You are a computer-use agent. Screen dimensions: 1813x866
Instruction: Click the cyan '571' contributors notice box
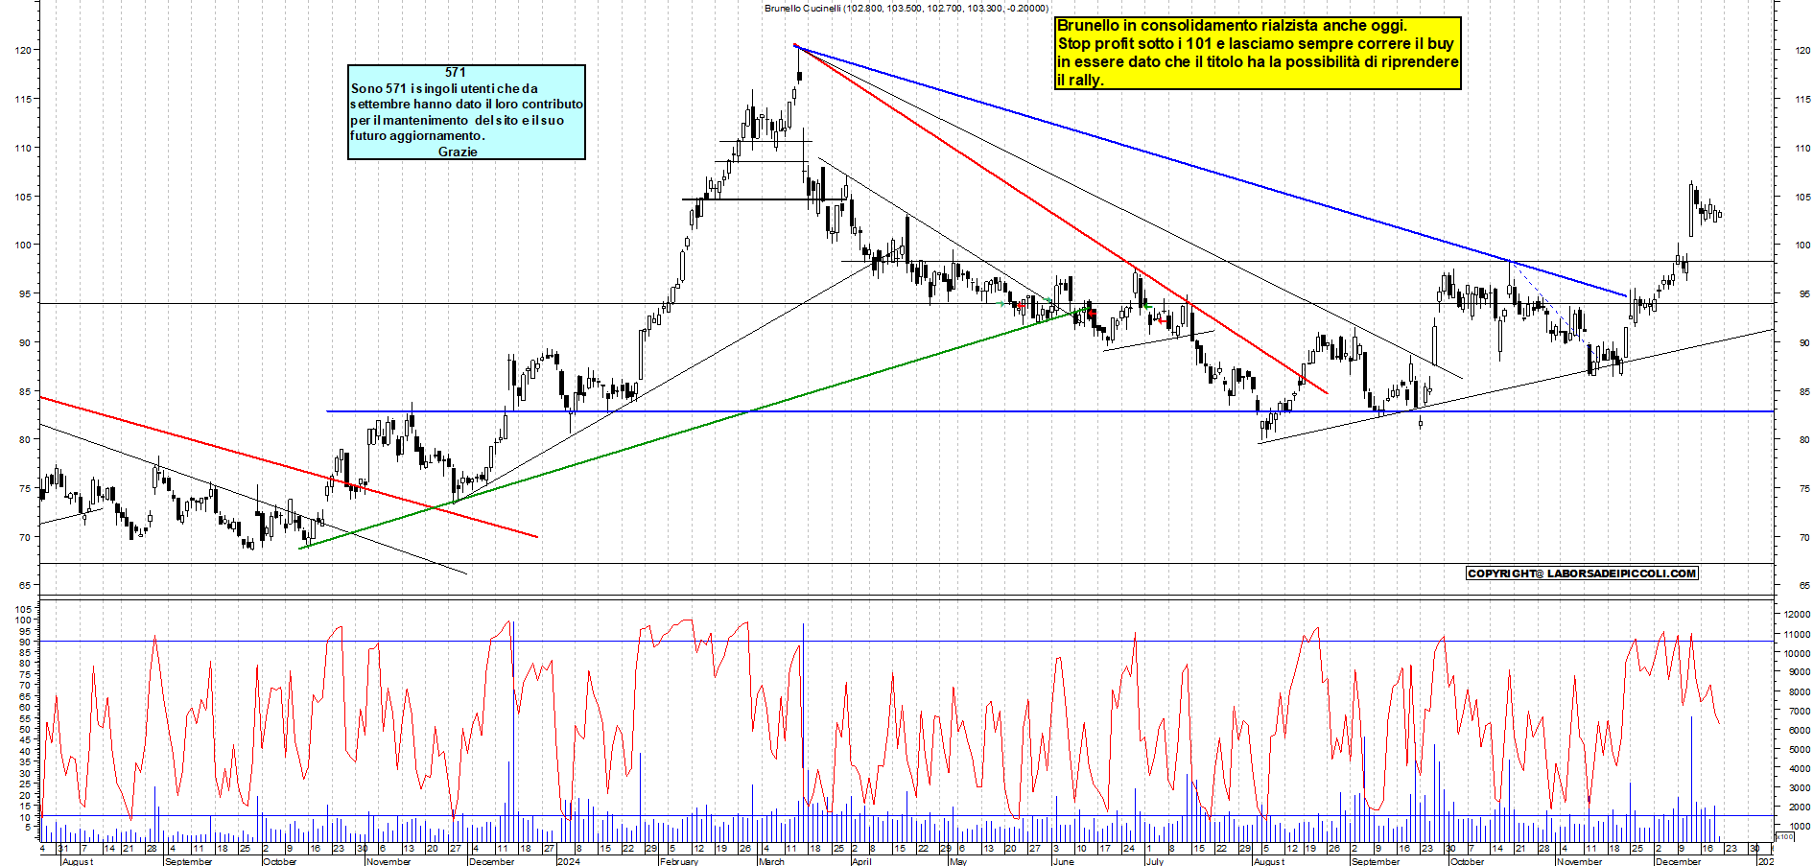tap(466, 112)
